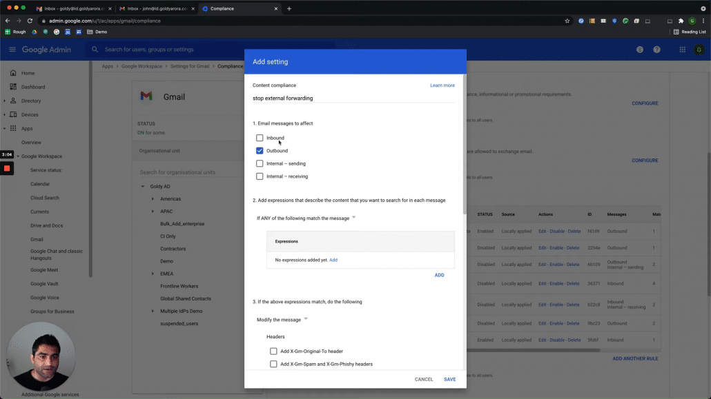Check Internal – receiving checkbox
Image resolution: width=711 pixels, height=399 pixels.
[x=260, y=176]
